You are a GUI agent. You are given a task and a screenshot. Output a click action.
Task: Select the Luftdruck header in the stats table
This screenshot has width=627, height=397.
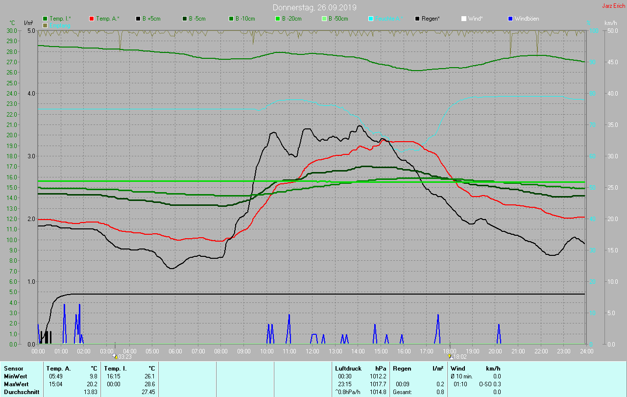tap(347, 368)
